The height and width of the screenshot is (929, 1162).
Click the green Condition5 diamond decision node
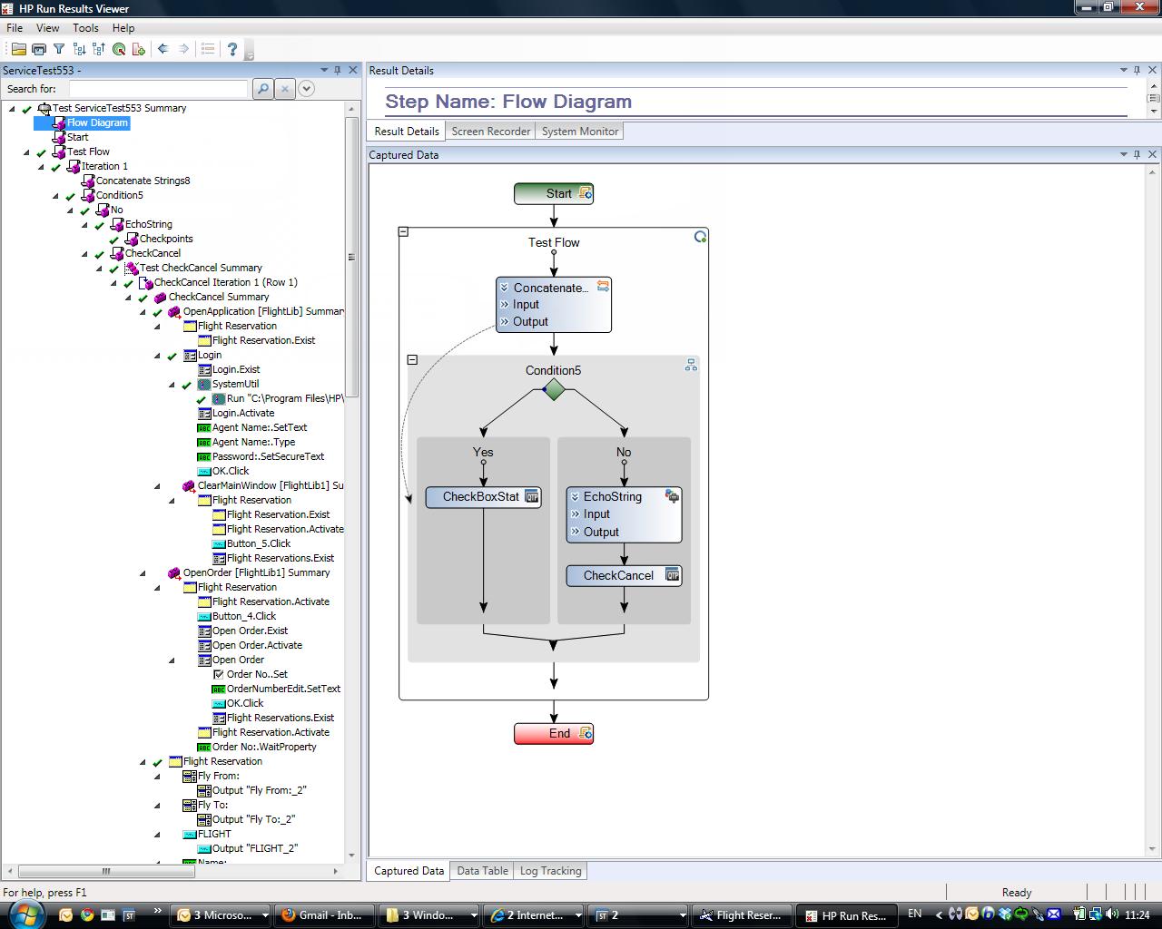pyautogui.click(x=554, y=390)
